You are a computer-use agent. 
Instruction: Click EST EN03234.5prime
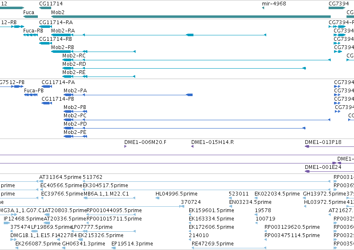(230, 206)
